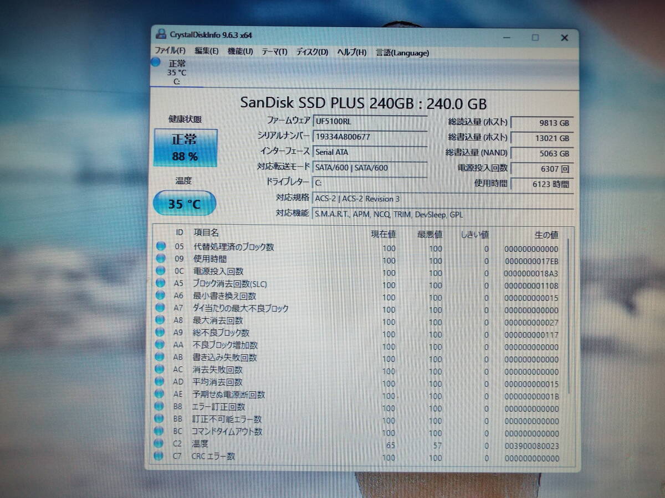The width and height of the screenshot is (665, 498).
Task: Select the ブロック消去回数(SLC) attribute name
Action: (230, 284)
